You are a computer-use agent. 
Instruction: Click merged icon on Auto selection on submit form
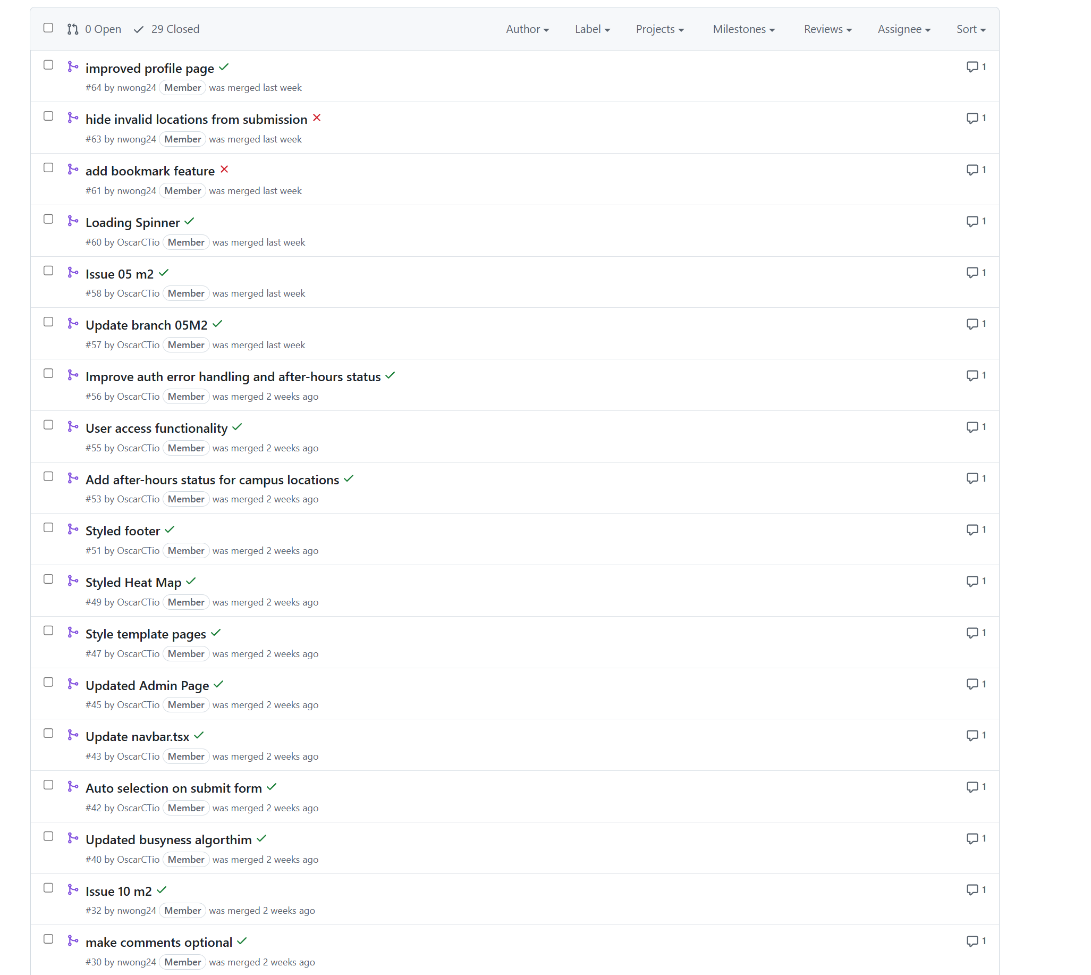(x=73, y=787)
